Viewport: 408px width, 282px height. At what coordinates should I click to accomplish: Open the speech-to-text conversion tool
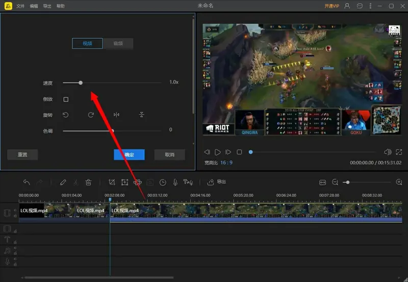(188, 182)
